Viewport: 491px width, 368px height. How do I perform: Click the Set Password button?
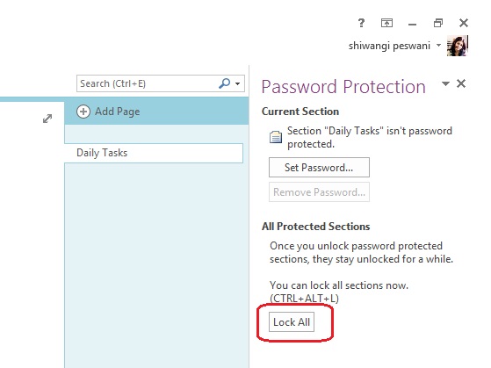(x=319, y=168)
